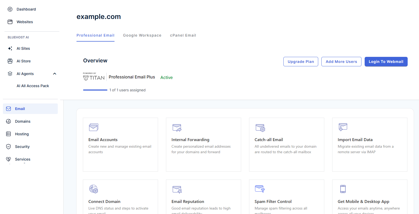
Task: Open the Import Email Data card title
Action: point(355,140)
